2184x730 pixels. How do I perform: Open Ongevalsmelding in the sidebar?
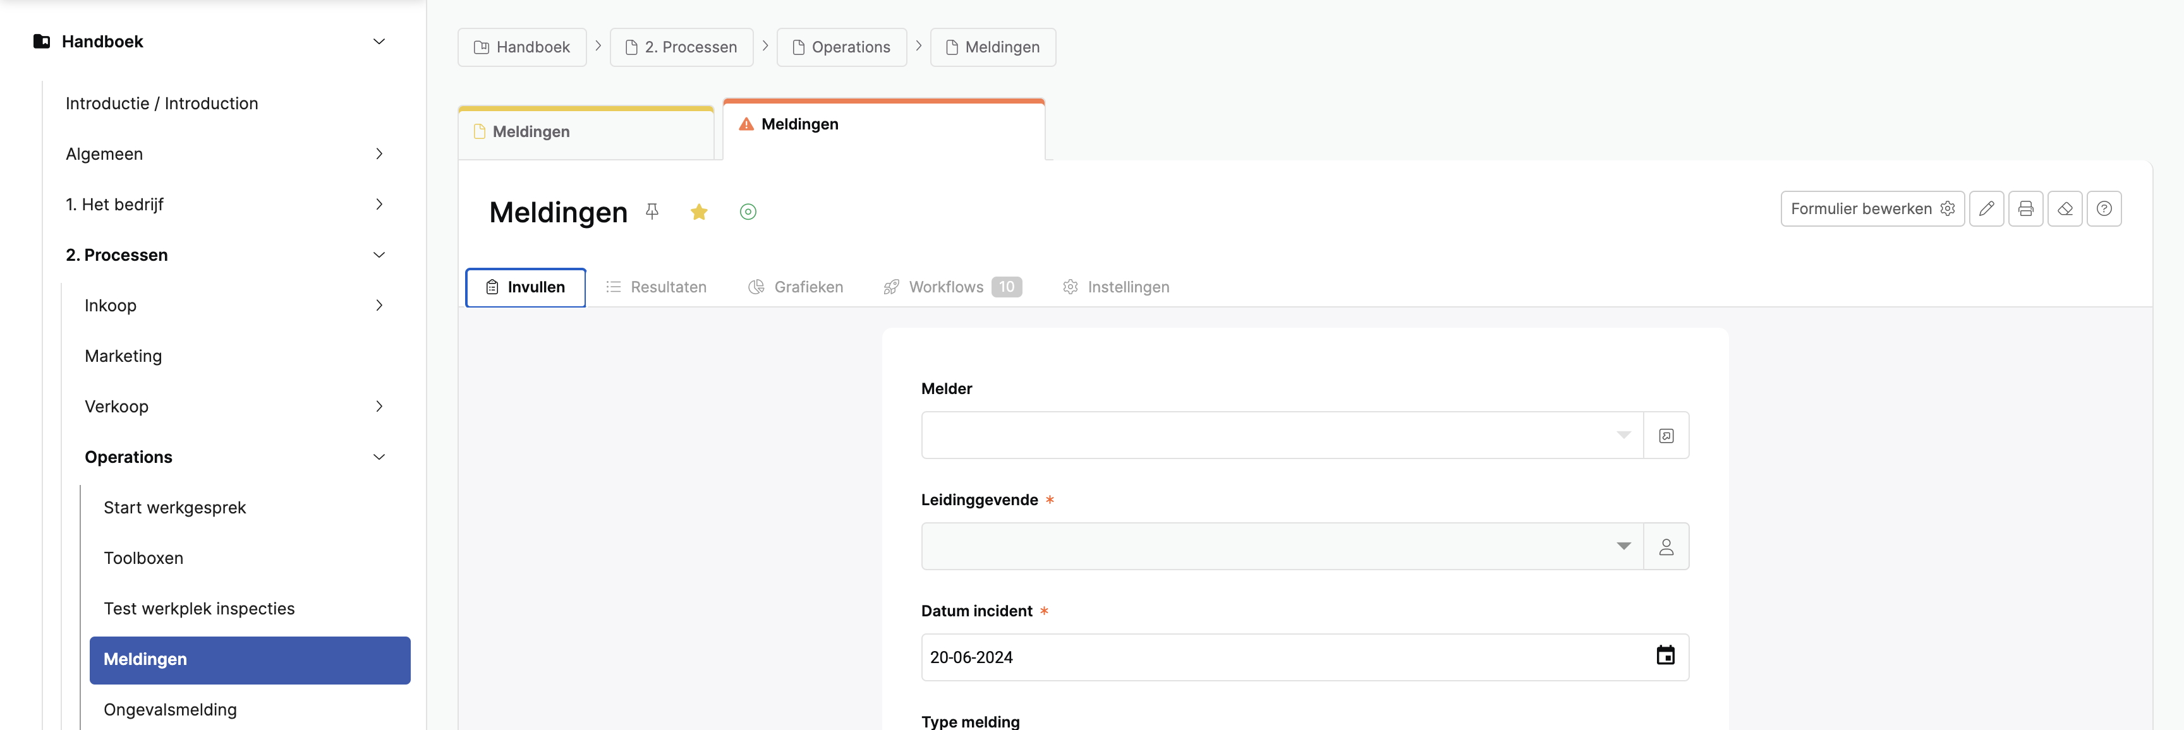171,710
